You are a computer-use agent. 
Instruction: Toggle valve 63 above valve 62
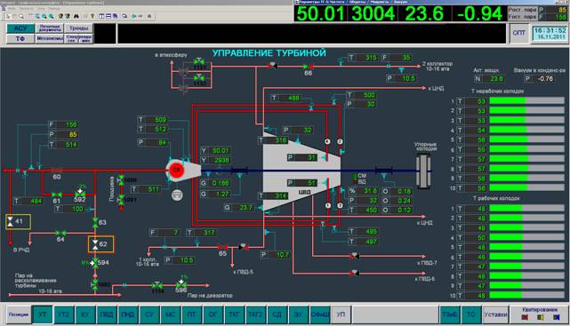[x=95, y=222]
